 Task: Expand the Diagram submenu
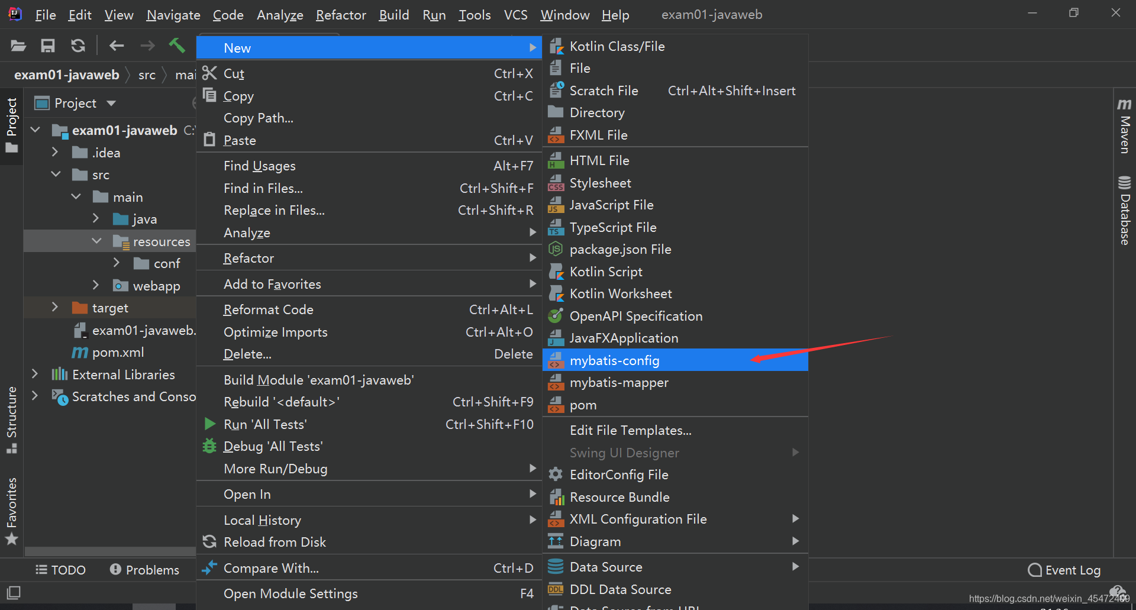tap(675, 541)
